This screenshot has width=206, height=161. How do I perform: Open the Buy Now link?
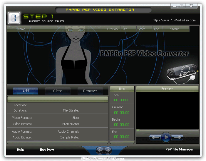point(47,150)
